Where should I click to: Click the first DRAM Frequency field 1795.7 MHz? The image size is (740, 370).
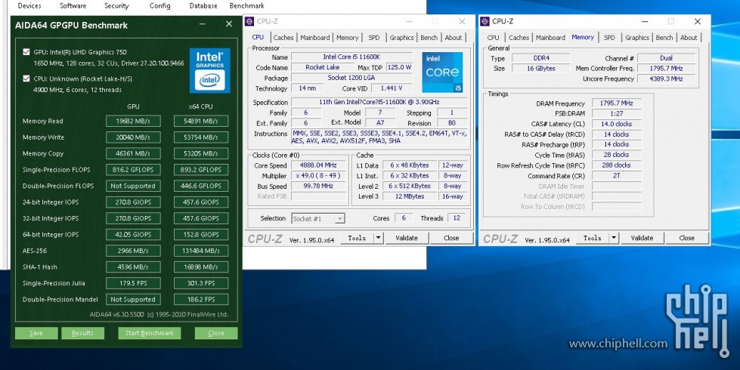[x=616, y=103]
